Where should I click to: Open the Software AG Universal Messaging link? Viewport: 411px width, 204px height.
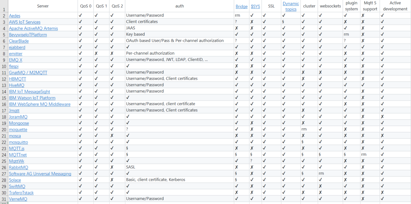[x=40, y=174]
